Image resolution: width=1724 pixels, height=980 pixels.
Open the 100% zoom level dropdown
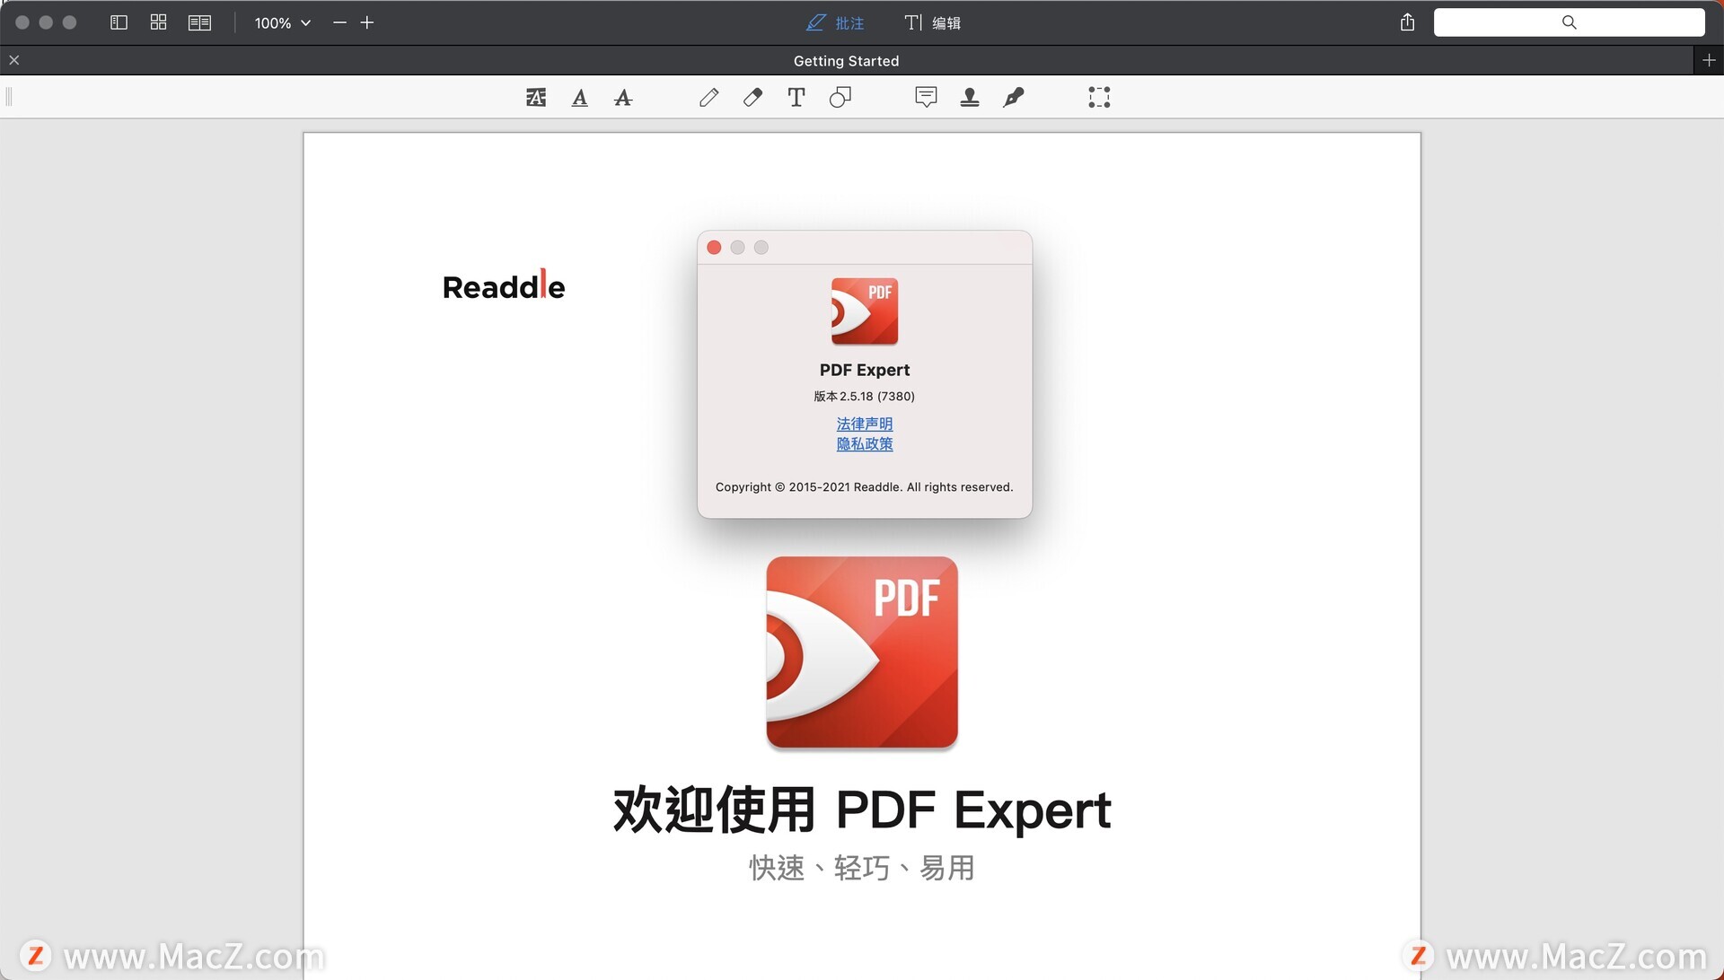click(282, 22)
